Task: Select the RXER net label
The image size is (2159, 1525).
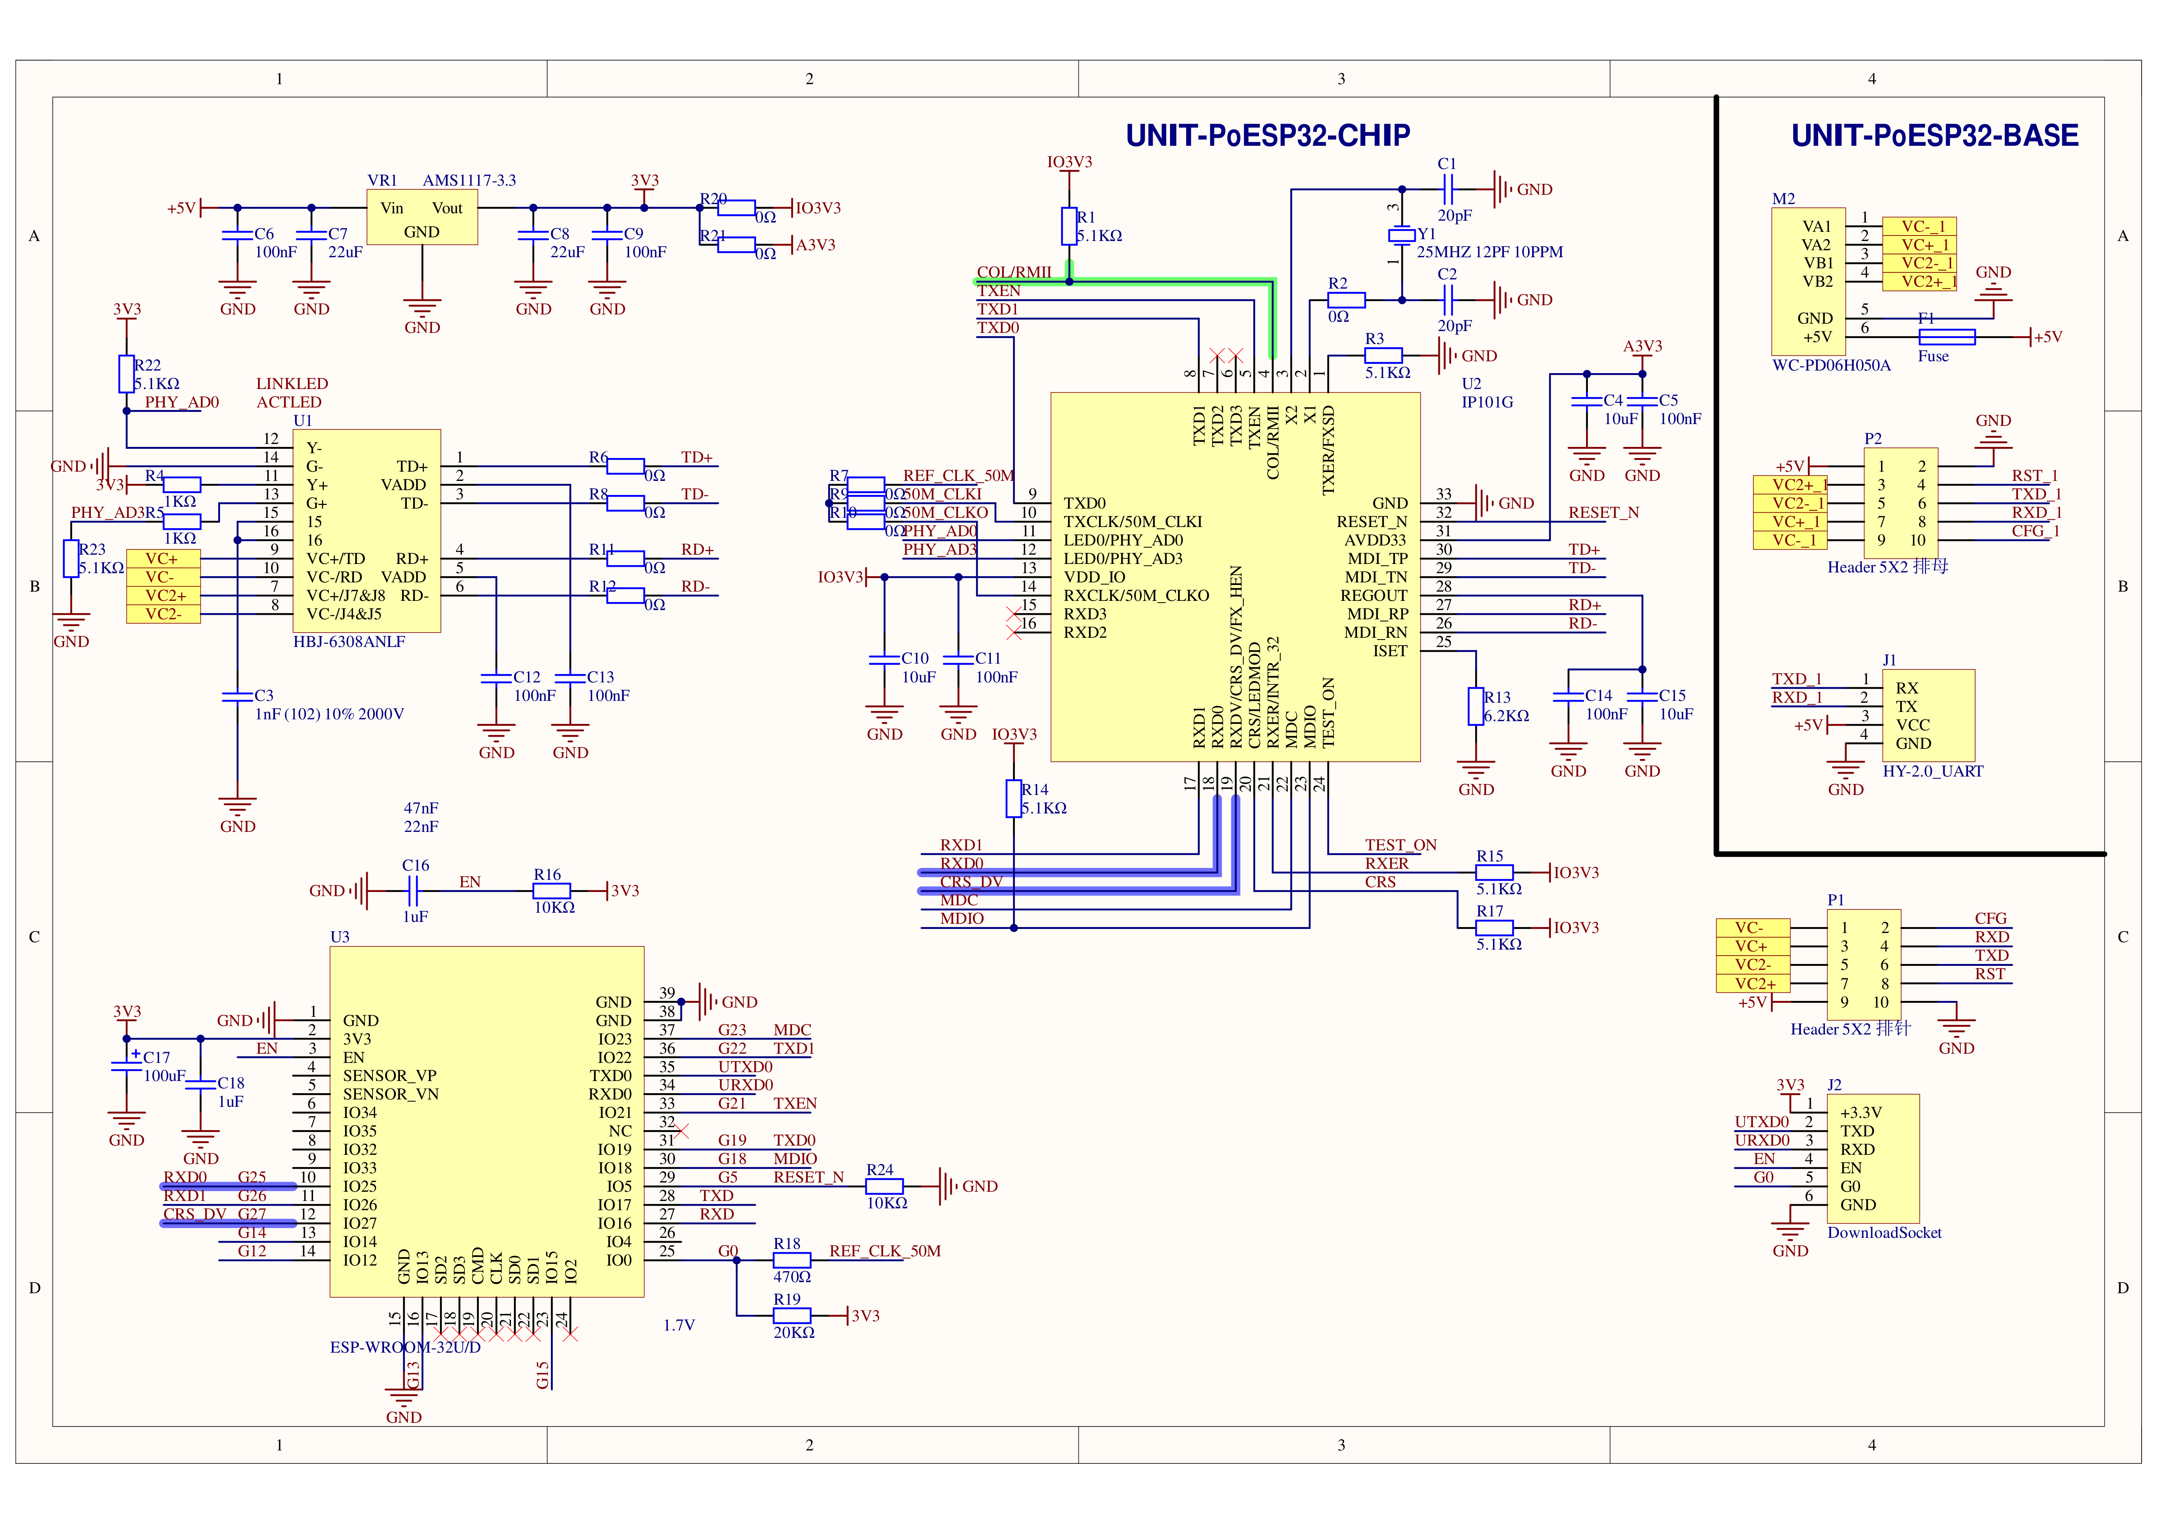Action: (x=1387, y=864)
